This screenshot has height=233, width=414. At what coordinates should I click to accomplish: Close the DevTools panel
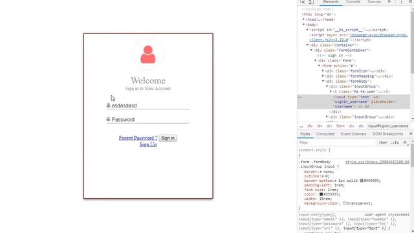[x=411, y=2]
